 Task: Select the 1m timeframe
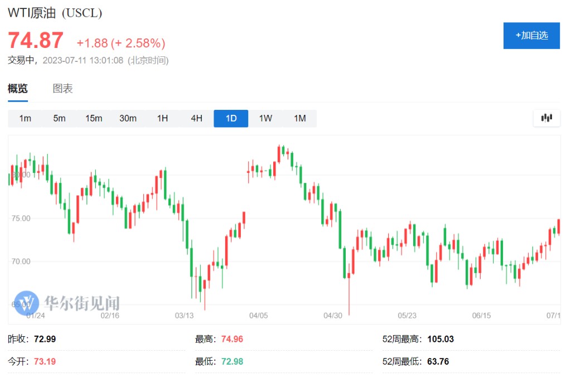point(25,118)
